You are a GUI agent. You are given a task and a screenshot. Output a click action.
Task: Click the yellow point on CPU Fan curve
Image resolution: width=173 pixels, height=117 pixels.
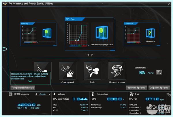click(75, 40)
